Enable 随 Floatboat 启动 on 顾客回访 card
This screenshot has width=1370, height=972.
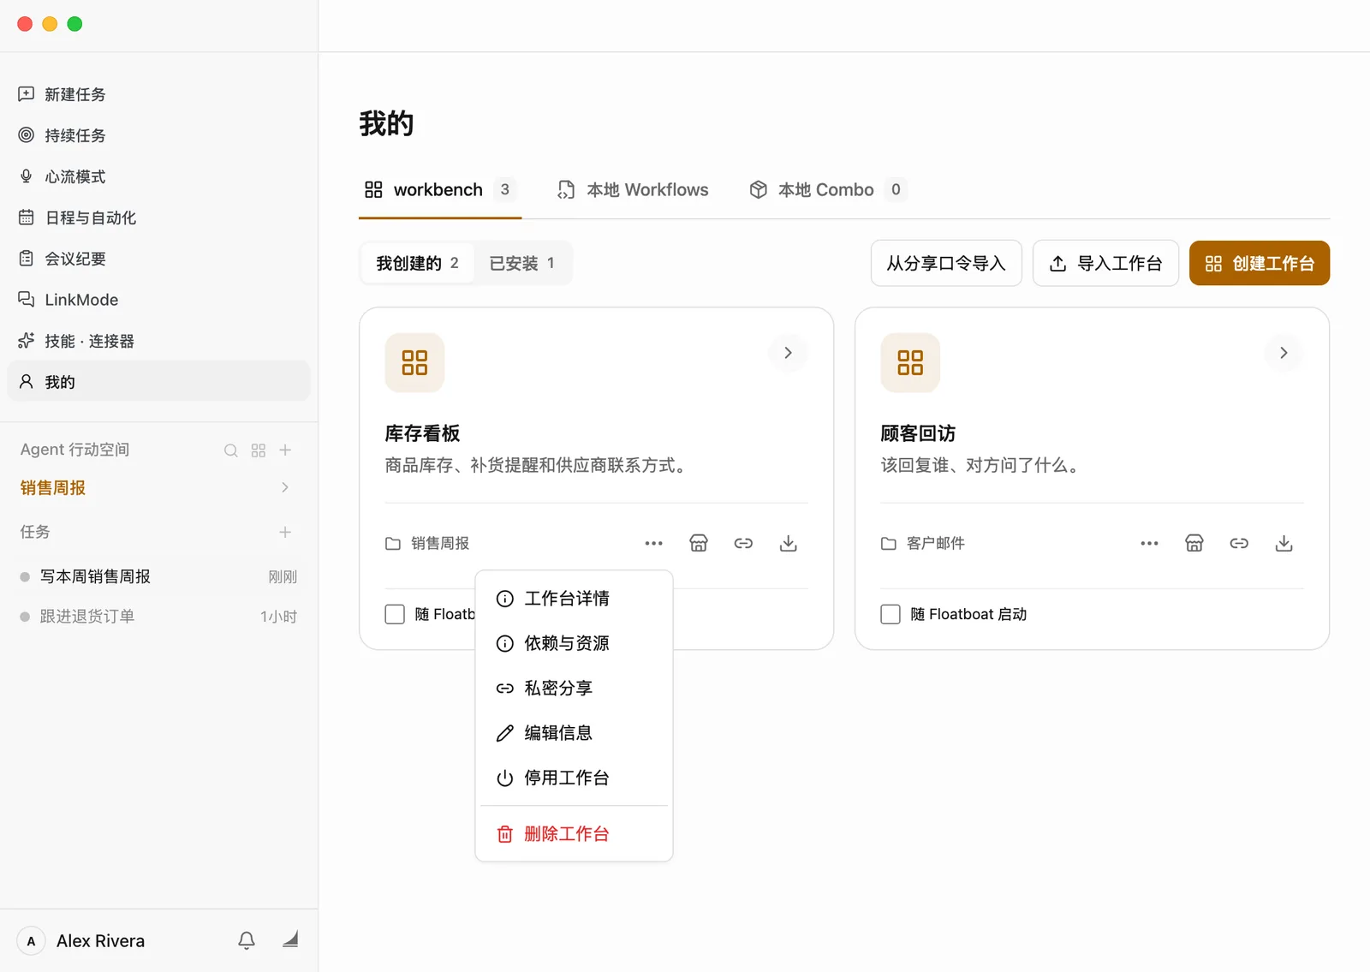[x=890, y=614]
